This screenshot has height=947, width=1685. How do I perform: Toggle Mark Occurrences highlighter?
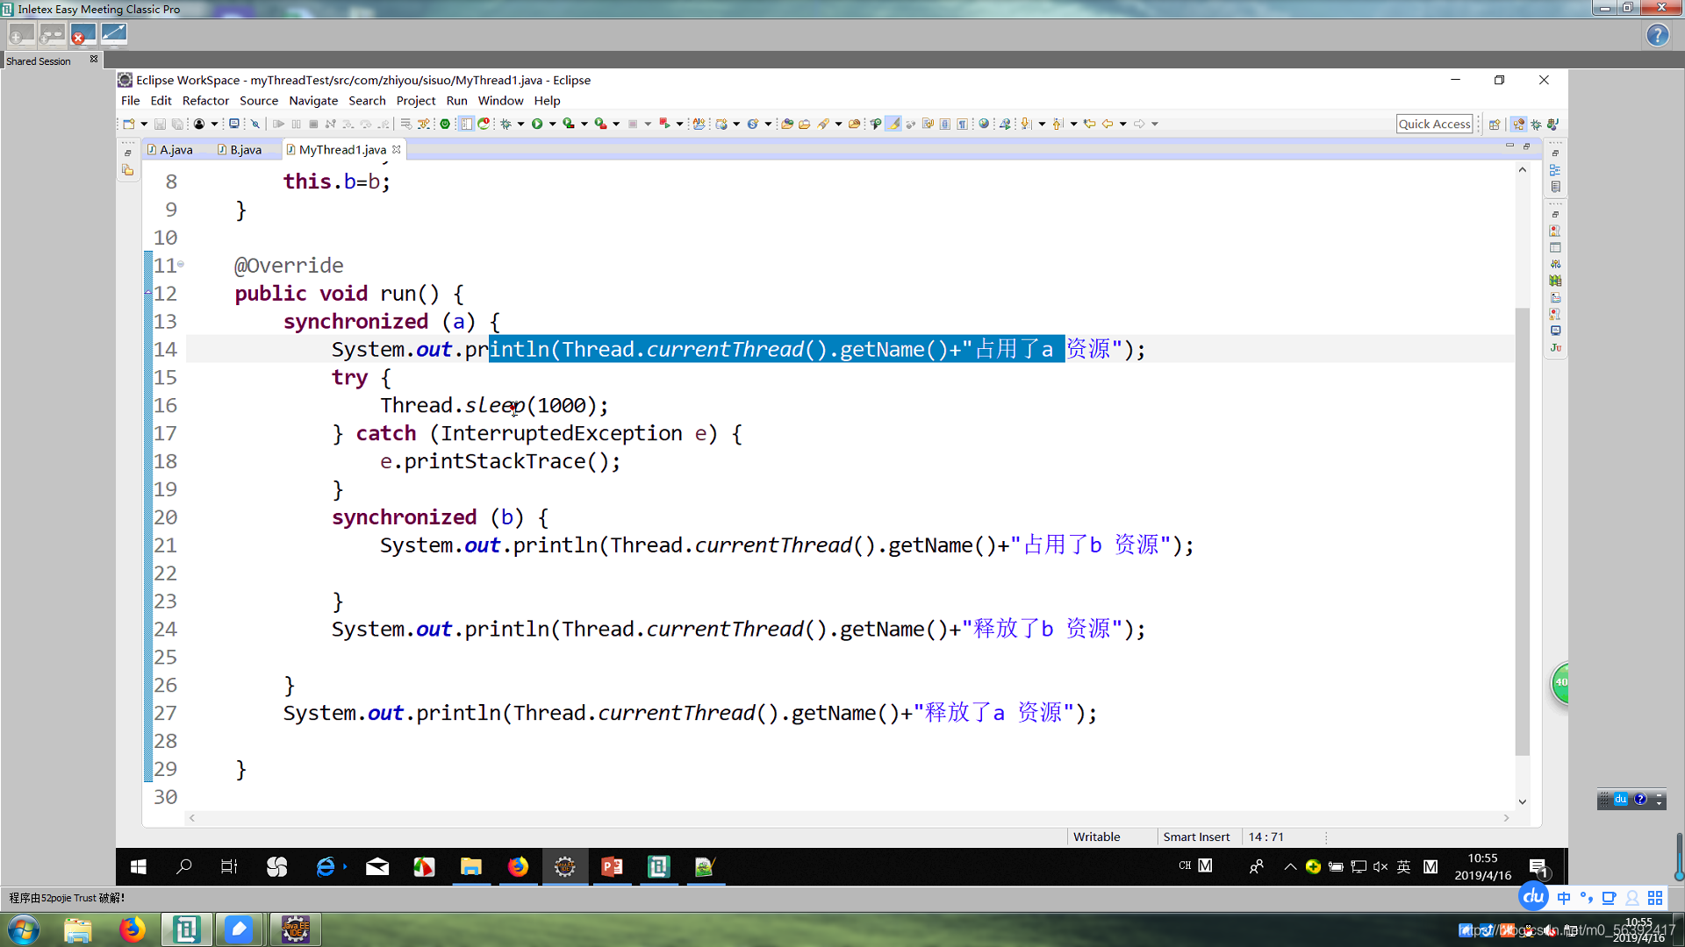point(893,124)
